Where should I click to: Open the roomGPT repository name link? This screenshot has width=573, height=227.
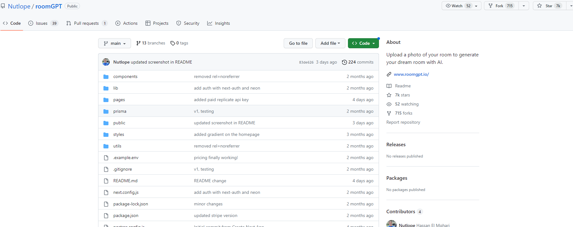pos(49,6)
